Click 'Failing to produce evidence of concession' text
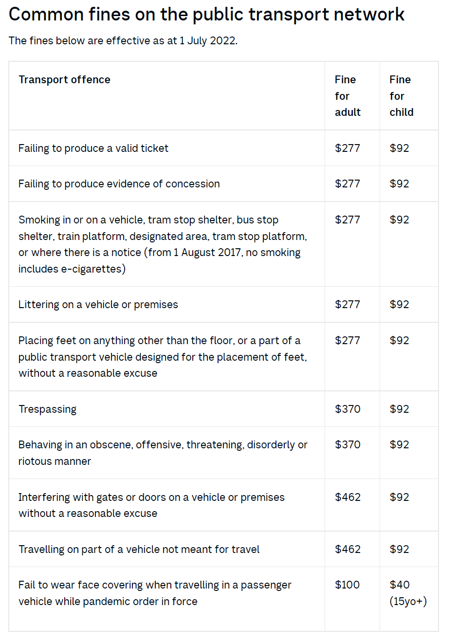The image size is (457, 644). (x=119, y=184)
